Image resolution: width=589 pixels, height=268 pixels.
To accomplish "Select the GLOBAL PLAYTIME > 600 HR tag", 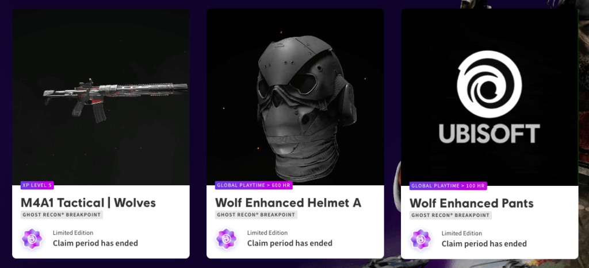I will pyautogui.click(x=254, y=185).
